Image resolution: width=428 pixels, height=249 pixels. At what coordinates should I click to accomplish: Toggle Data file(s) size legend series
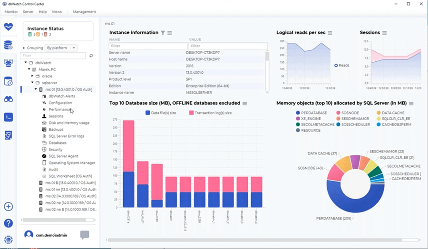coord(161,113)
